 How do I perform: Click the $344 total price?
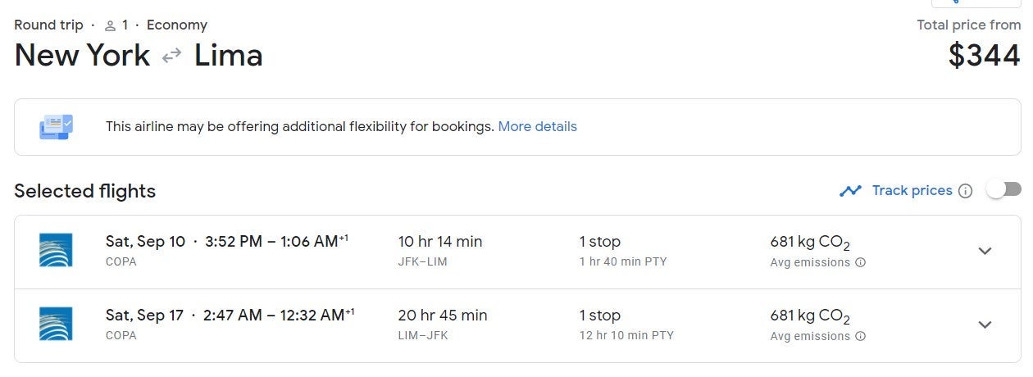pyautogui.click(x=984, y=56)
